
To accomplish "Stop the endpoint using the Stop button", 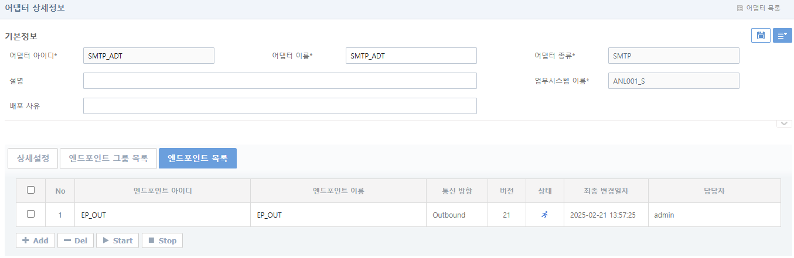I will (x=162, y=240).
